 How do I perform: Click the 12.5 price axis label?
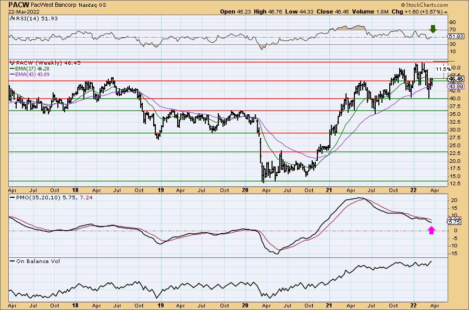(455, 184)
